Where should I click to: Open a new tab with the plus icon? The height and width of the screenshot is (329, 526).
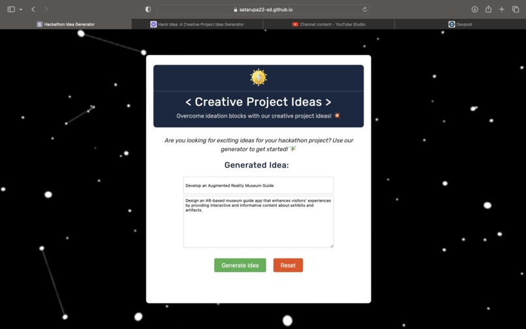[x=501, y=9]
